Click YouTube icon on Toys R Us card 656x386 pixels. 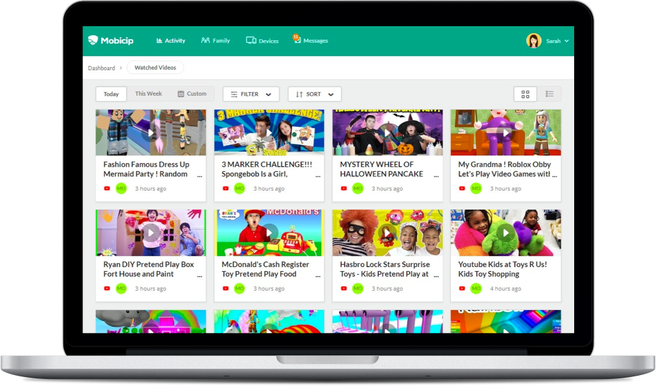(462, 289)
